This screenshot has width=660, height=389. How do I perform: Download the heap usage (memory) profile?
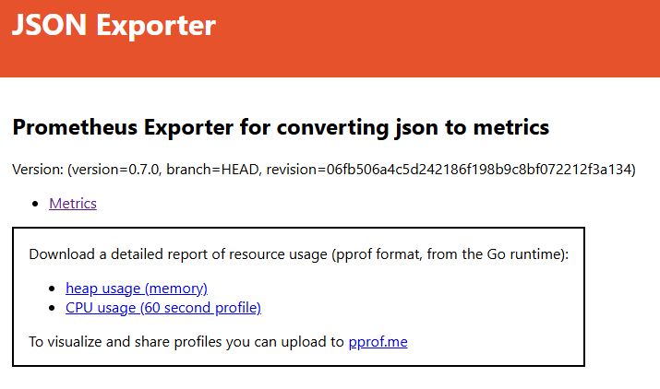[x=137, y=289]
